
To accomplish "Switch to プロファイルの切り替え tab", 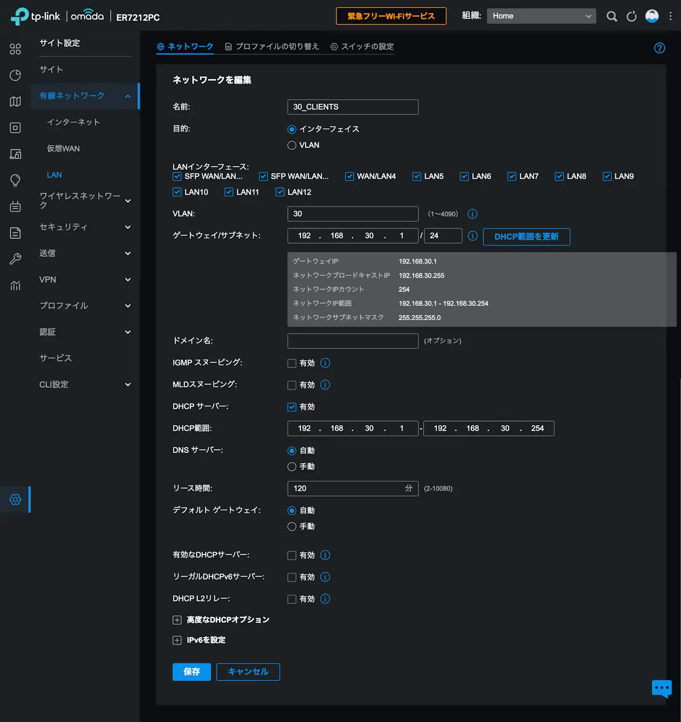I will coord(272,47).
